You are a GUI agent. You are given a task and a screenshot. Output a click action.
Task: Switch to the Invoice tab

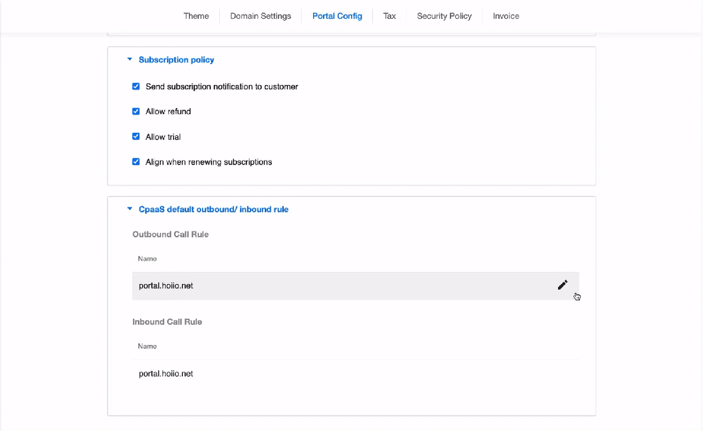coord(506,16)
